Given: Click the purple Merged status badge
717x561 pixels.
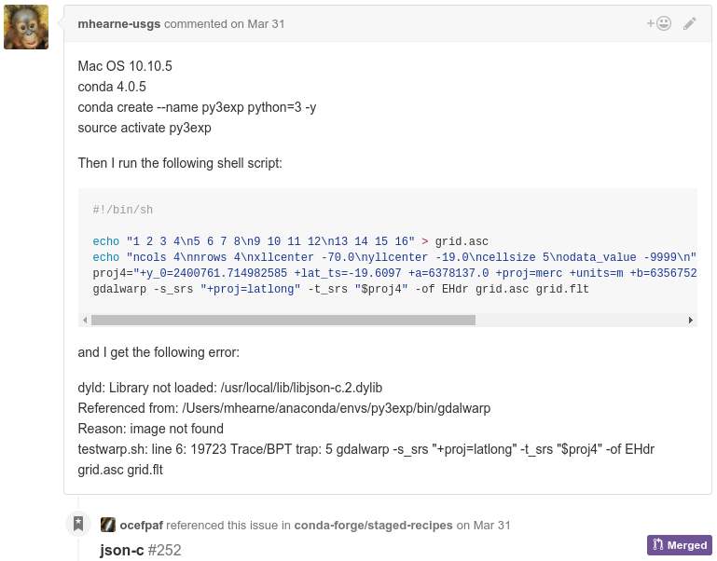Looking at the screenshot, I should point(679,545).
